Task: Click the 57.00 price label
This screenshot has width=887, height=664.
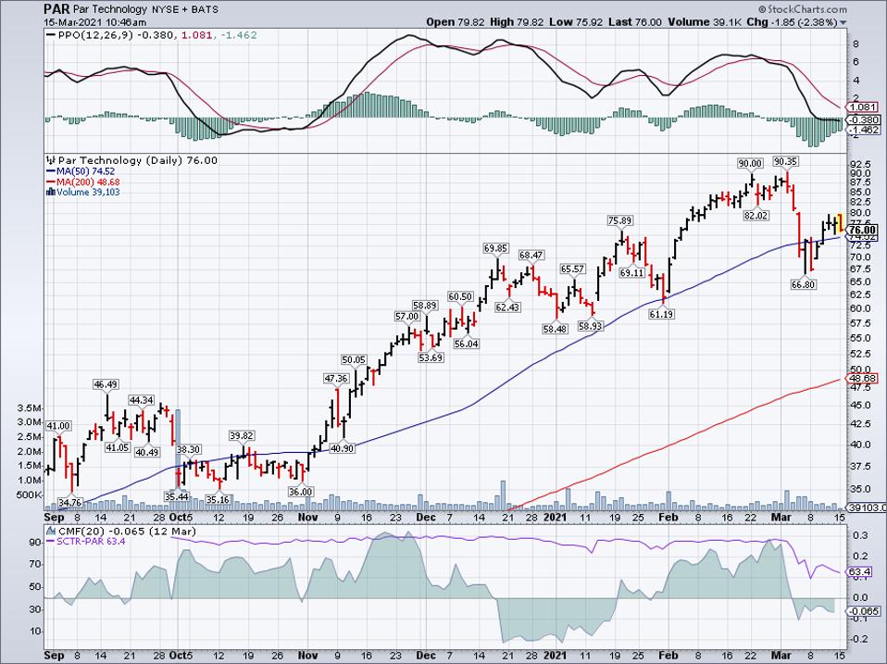Action: (407, 316)
